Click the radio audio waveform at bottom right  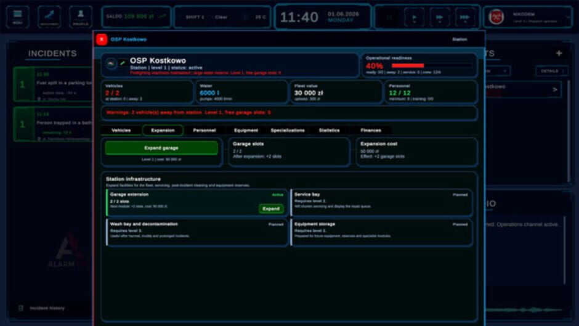524,310
